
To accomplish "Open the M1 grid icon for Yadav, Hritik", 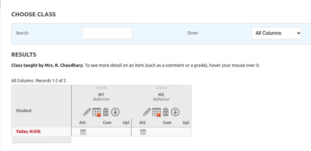I will click(83, 132).
